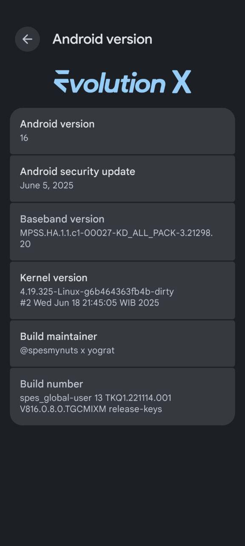Click the large X in Evolution X
The image size is (245, 546).
click(182, 82)
